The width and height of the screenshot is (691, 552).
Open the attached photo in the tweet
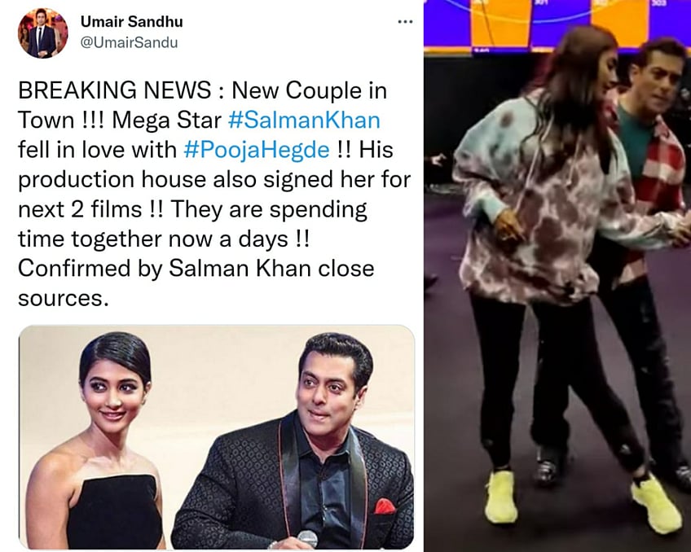tap(217, 437)
